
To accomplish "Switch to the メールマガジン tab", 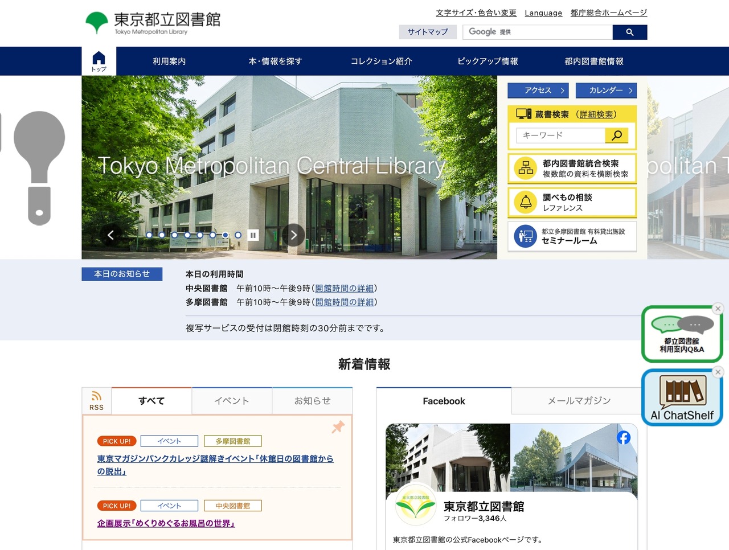I will coord(579,401).
